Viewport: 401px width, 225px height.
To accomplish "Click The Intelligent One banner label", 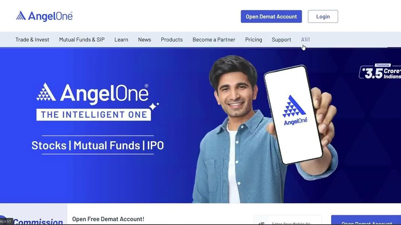I will click(94, 115).
